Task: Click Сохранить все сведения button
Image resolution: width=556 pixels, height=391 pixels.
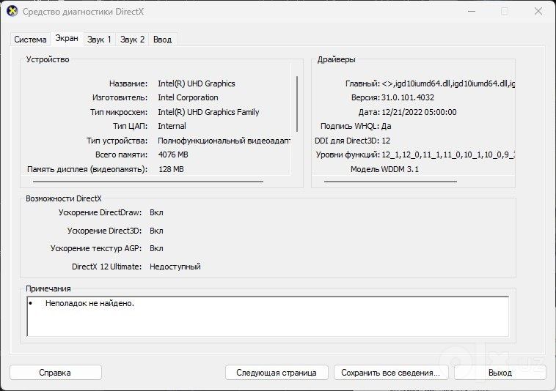Action: 391,373
